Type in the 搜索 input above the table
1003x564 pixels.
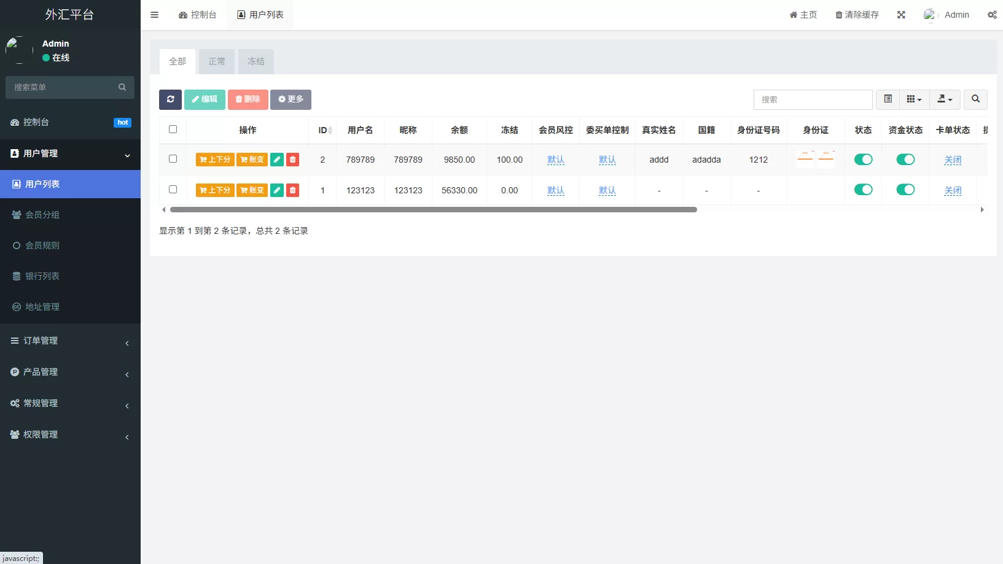pyautogui.click(x=813, y=99)
